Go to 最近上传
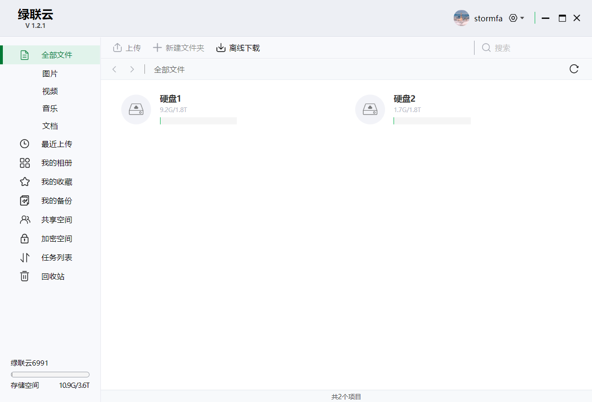592x402 pixels. point(57,144)
